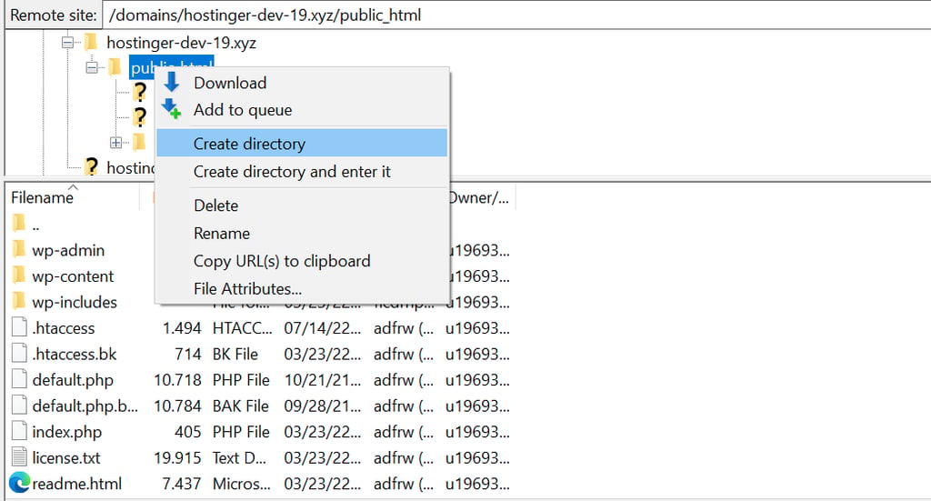
Task: Click the public_html folder icon
Action: (x=115, y=67)
